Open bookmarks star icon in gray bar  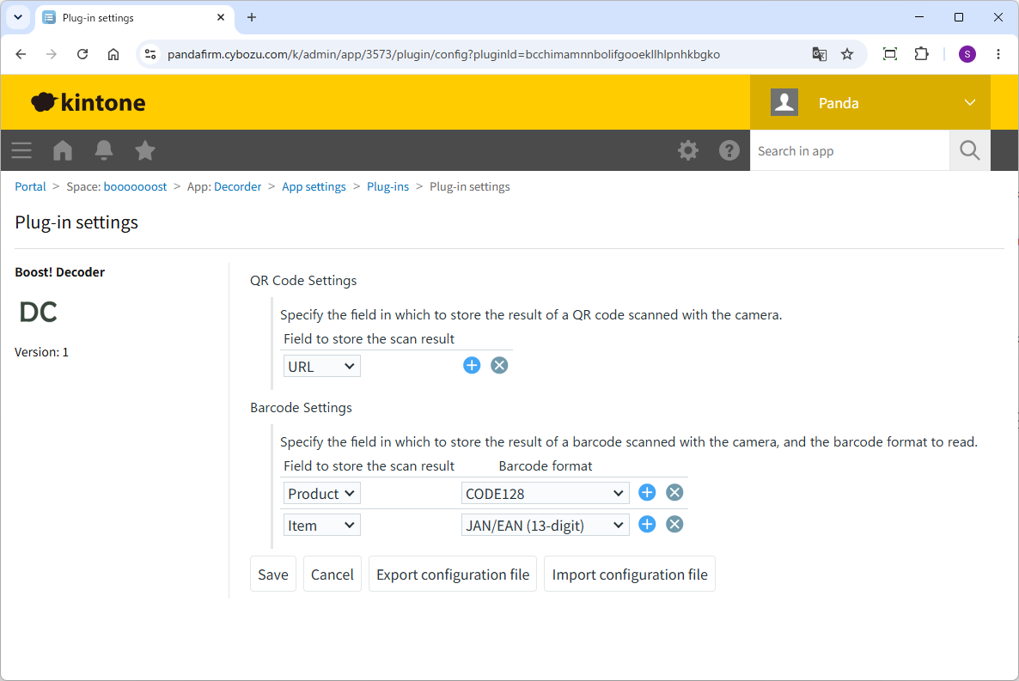[145, 151]
